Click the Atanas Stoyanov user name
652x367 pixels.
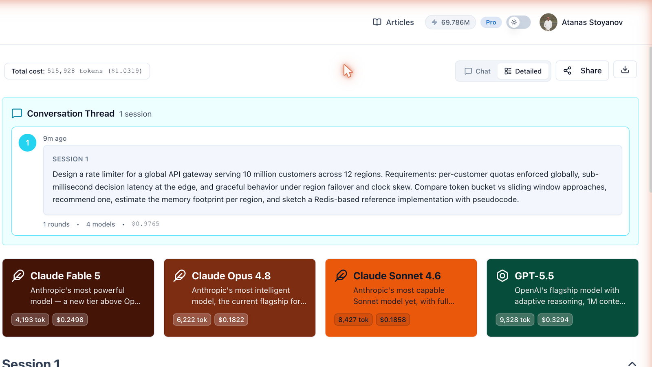[592, 22]
